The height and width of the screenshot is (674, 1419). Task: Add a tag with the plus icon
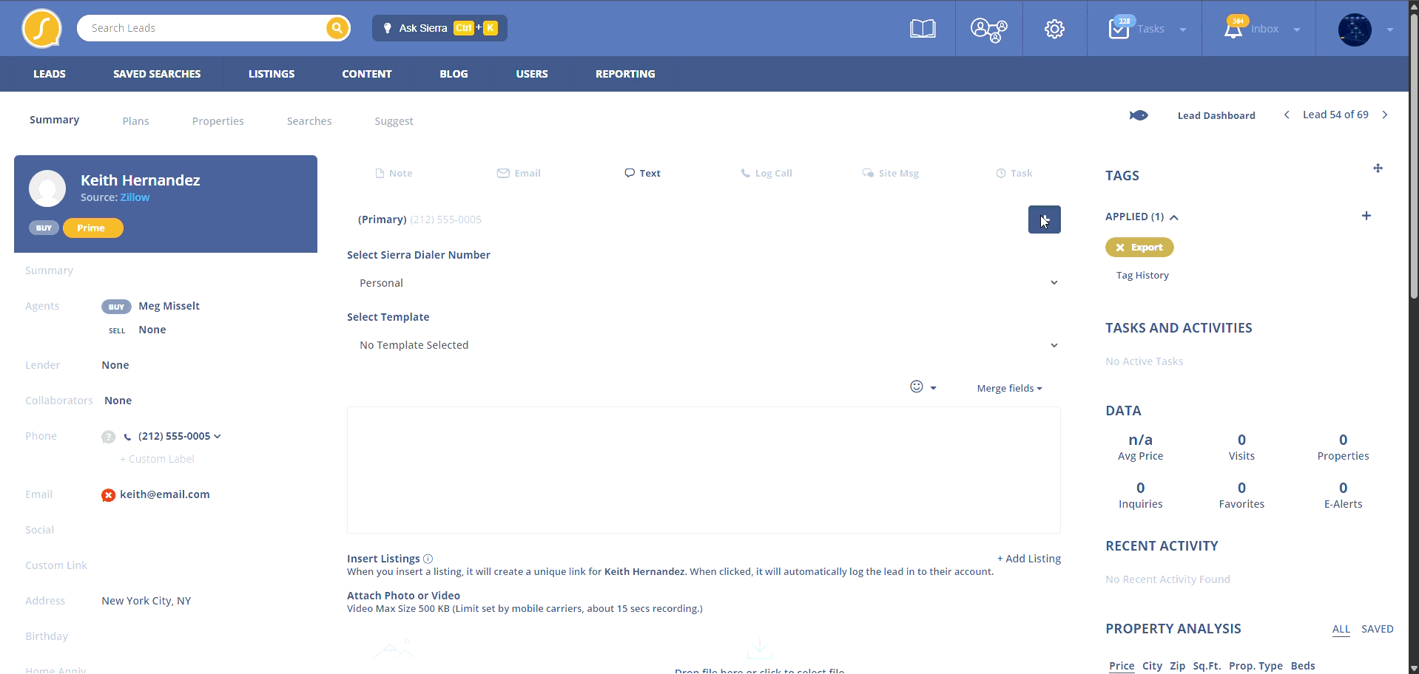(1366, 216)
